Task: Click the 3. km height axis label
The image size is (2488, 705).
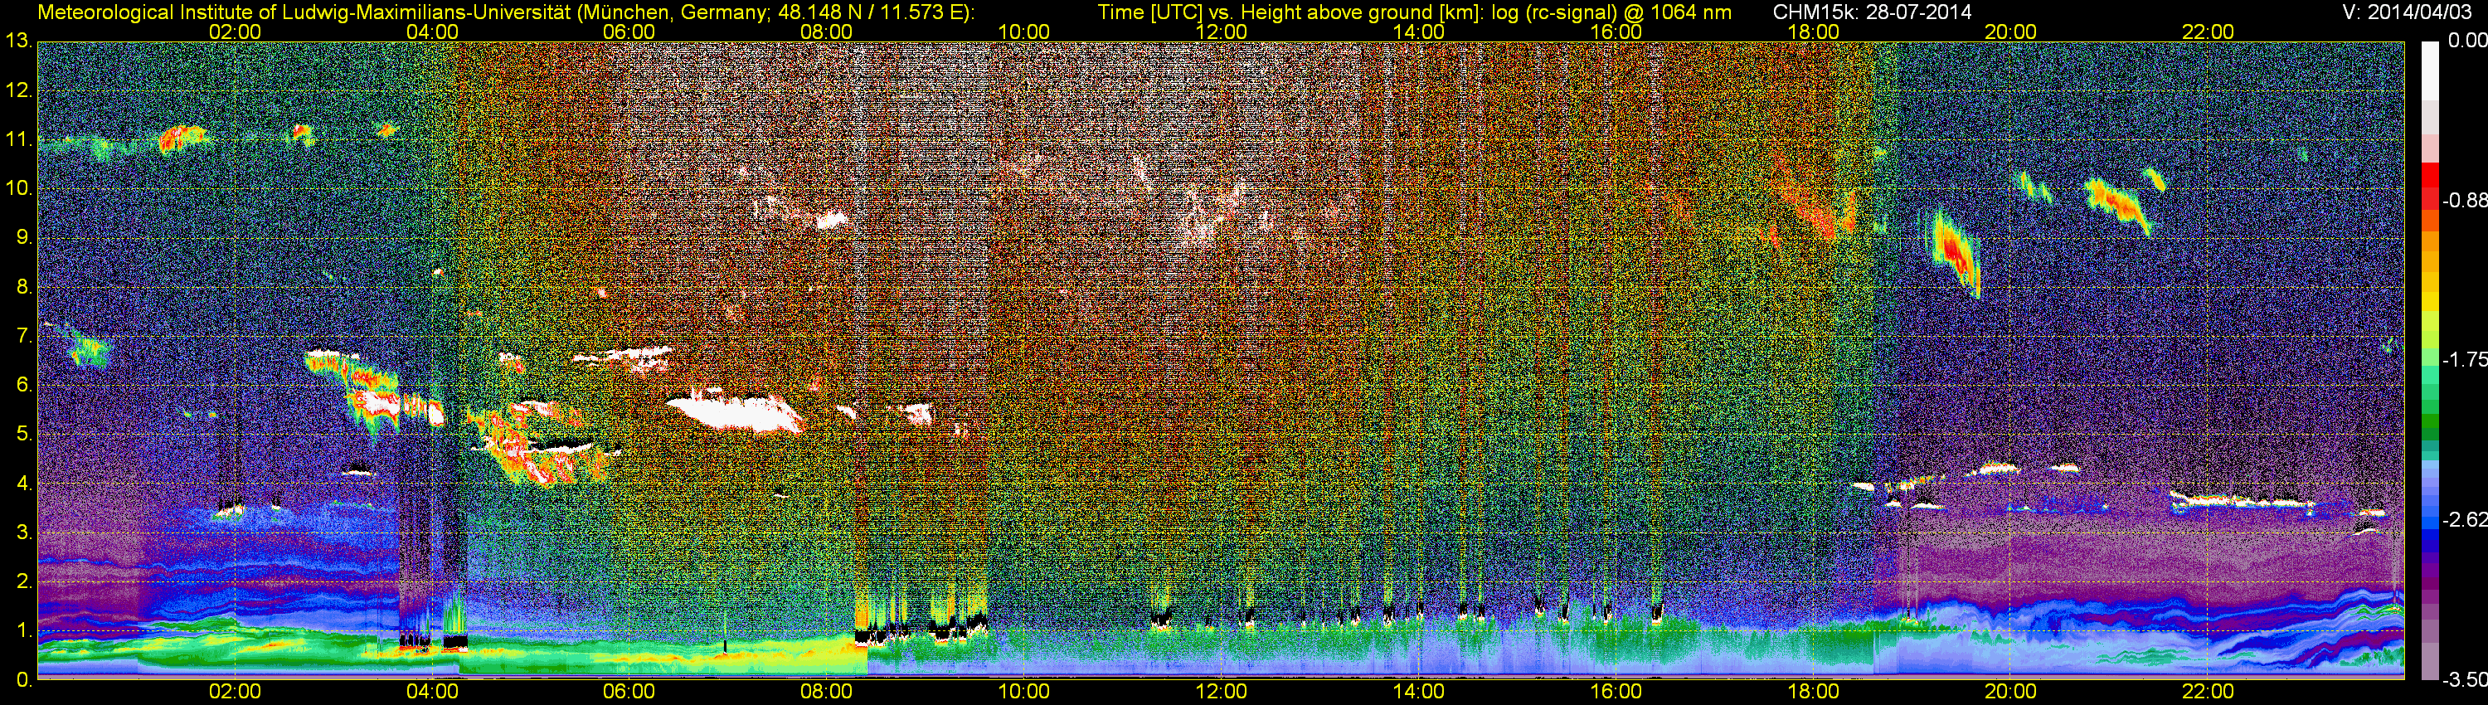Action: [x=24, y=533]
